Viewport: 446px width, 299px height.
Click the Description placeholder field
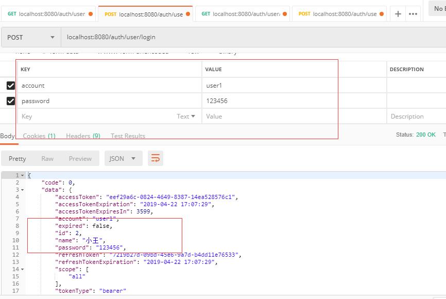pos(417,116)
